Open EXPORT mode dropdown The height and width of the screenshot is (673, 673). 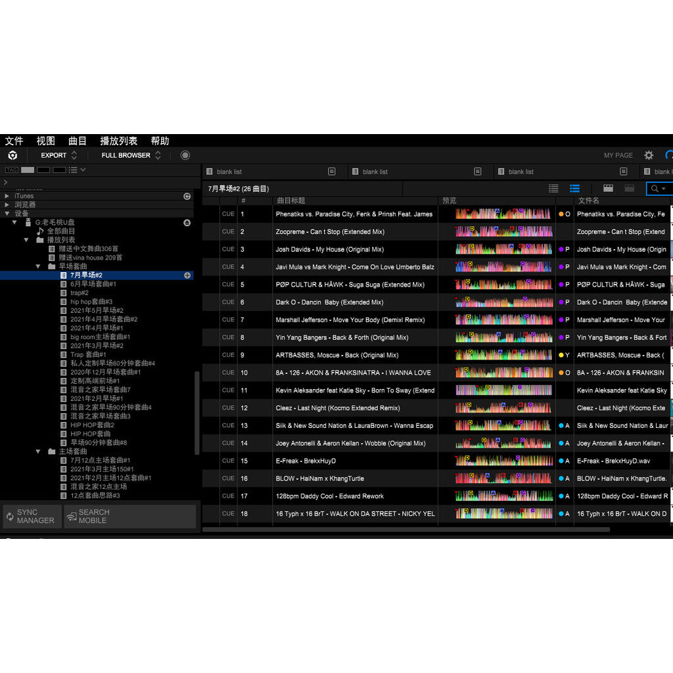(58, 155)
